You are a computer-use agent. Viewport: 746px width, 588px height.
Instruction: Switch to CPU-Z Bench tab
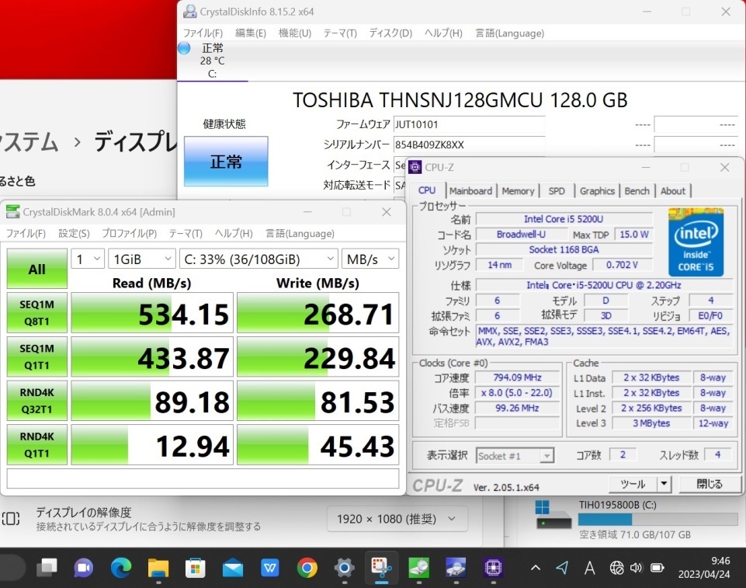(637, 191)
